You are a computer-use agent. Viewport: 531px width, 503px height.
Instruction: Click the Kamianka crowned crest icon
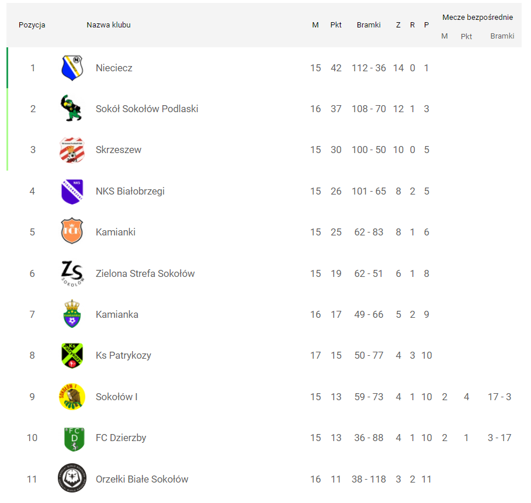72,314
